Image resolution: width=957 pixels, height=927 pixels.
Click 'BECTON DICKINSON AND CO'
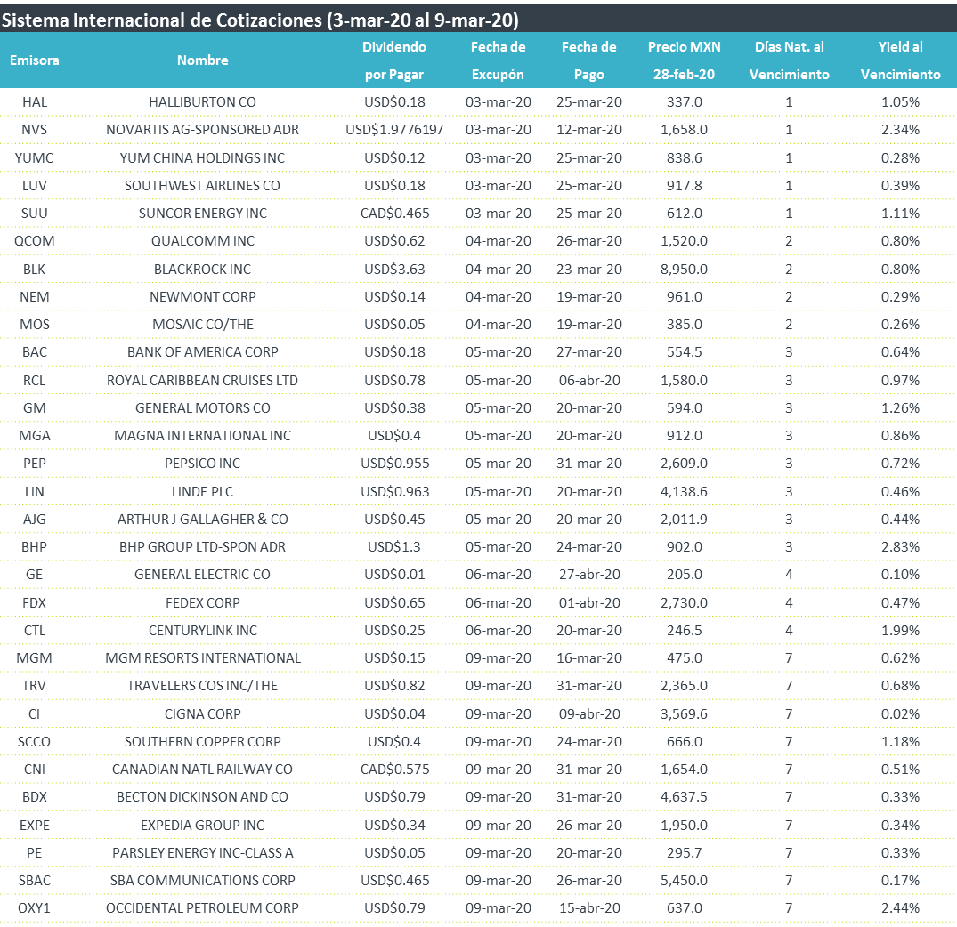pos(203,797)
